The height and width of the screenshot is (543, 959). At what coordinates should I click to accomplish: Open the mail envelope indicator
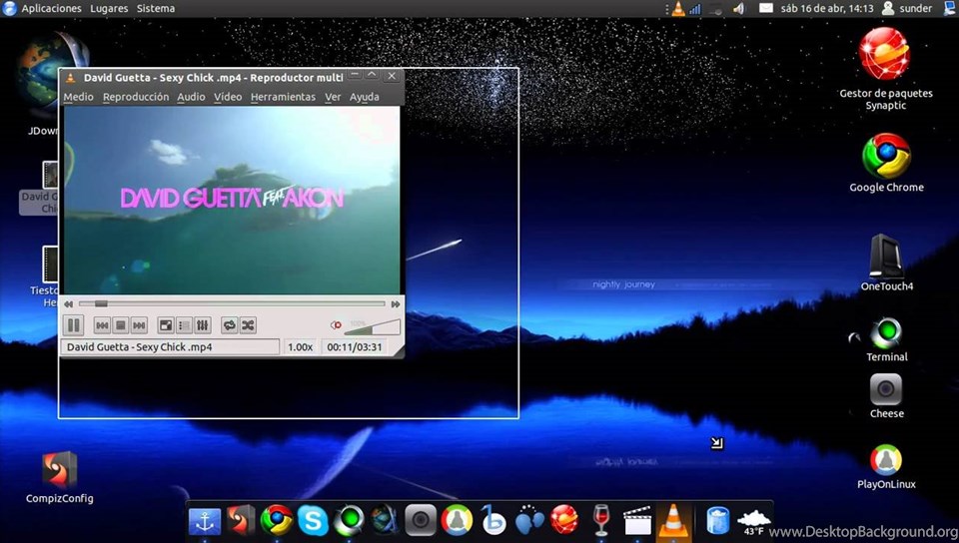pyautogui.click(x=766, y=8)
